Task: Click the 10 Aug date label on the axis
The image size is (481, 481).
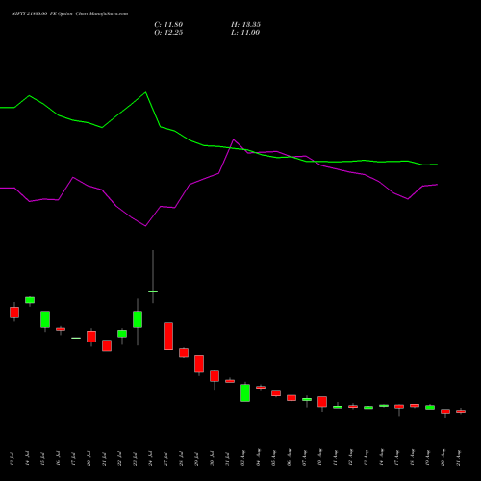Action: 320,458
